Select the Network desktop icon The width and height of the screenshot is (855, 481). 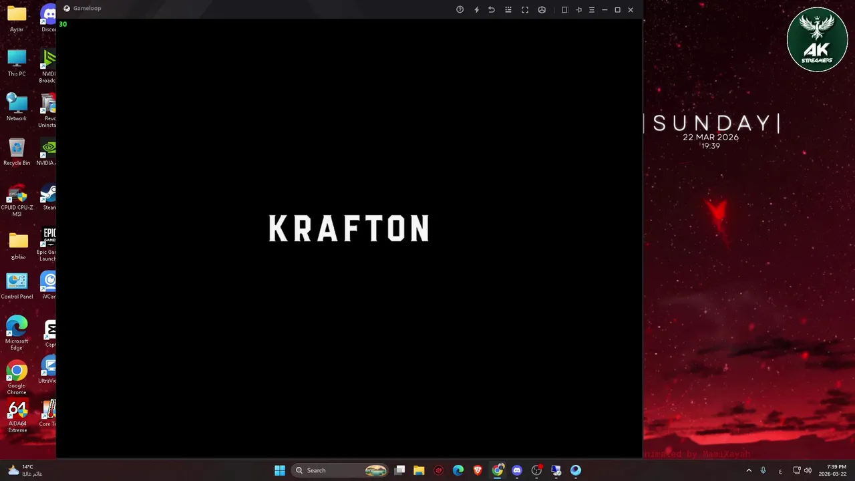click(x=17, y=108)
